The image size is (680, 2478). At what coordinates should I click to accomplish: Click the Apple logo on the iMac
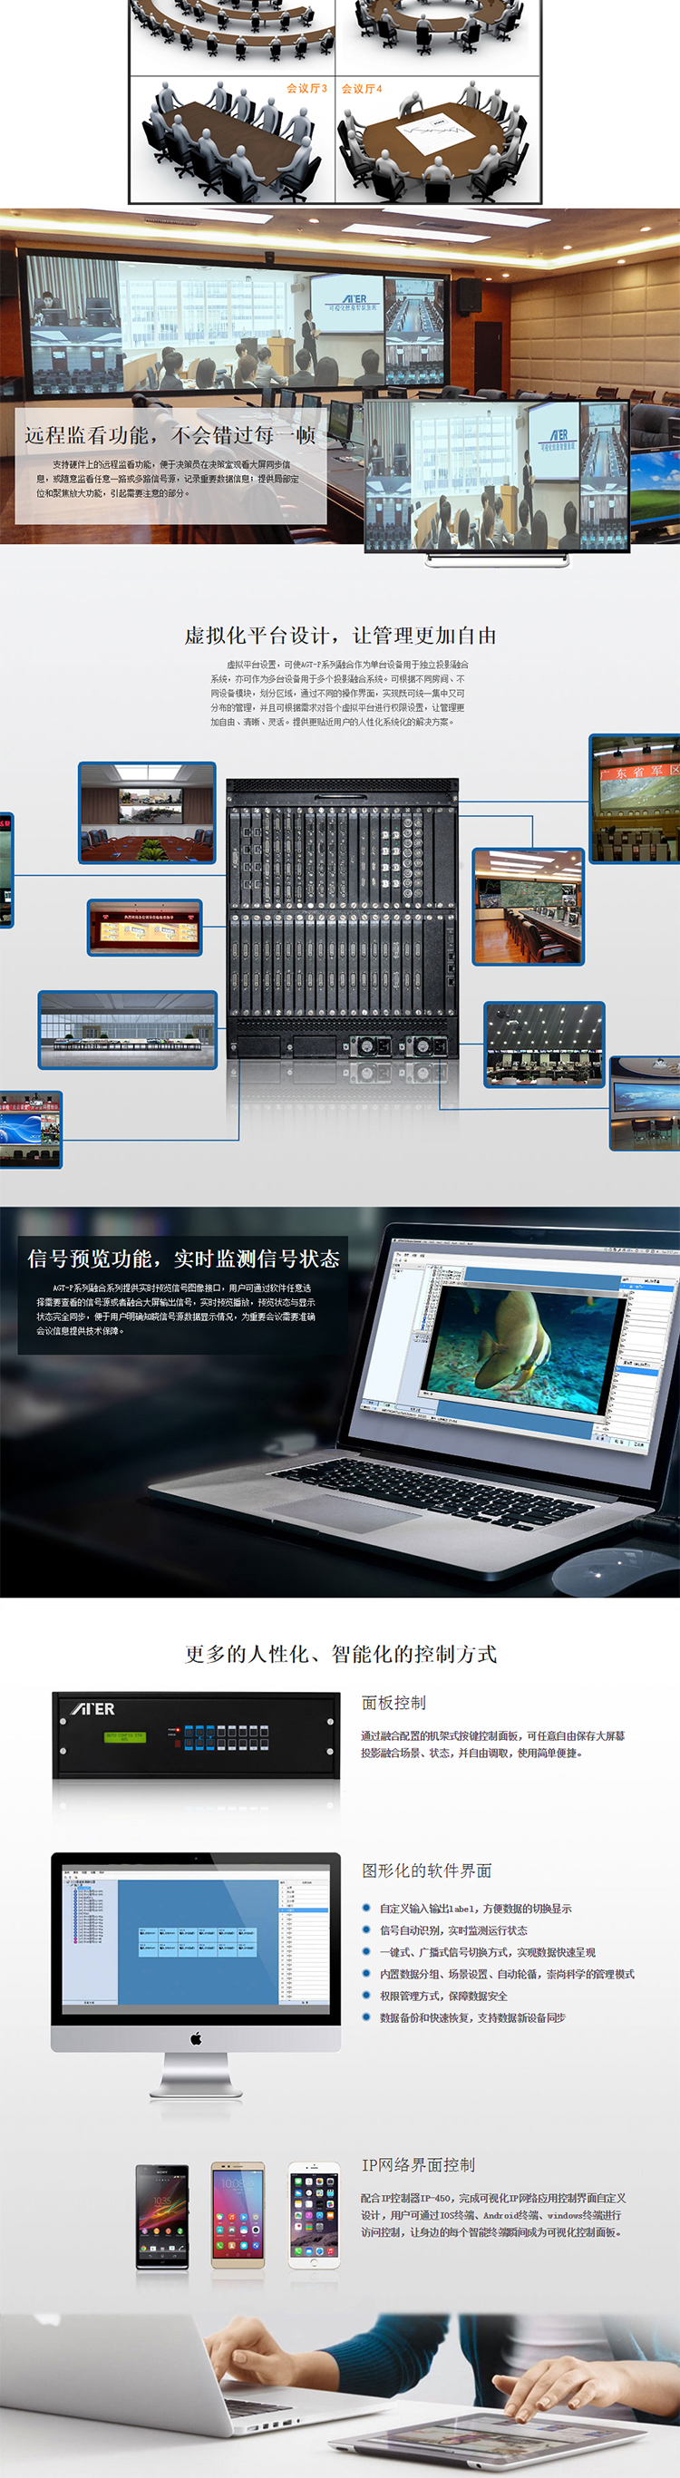tap(195, 2037)
